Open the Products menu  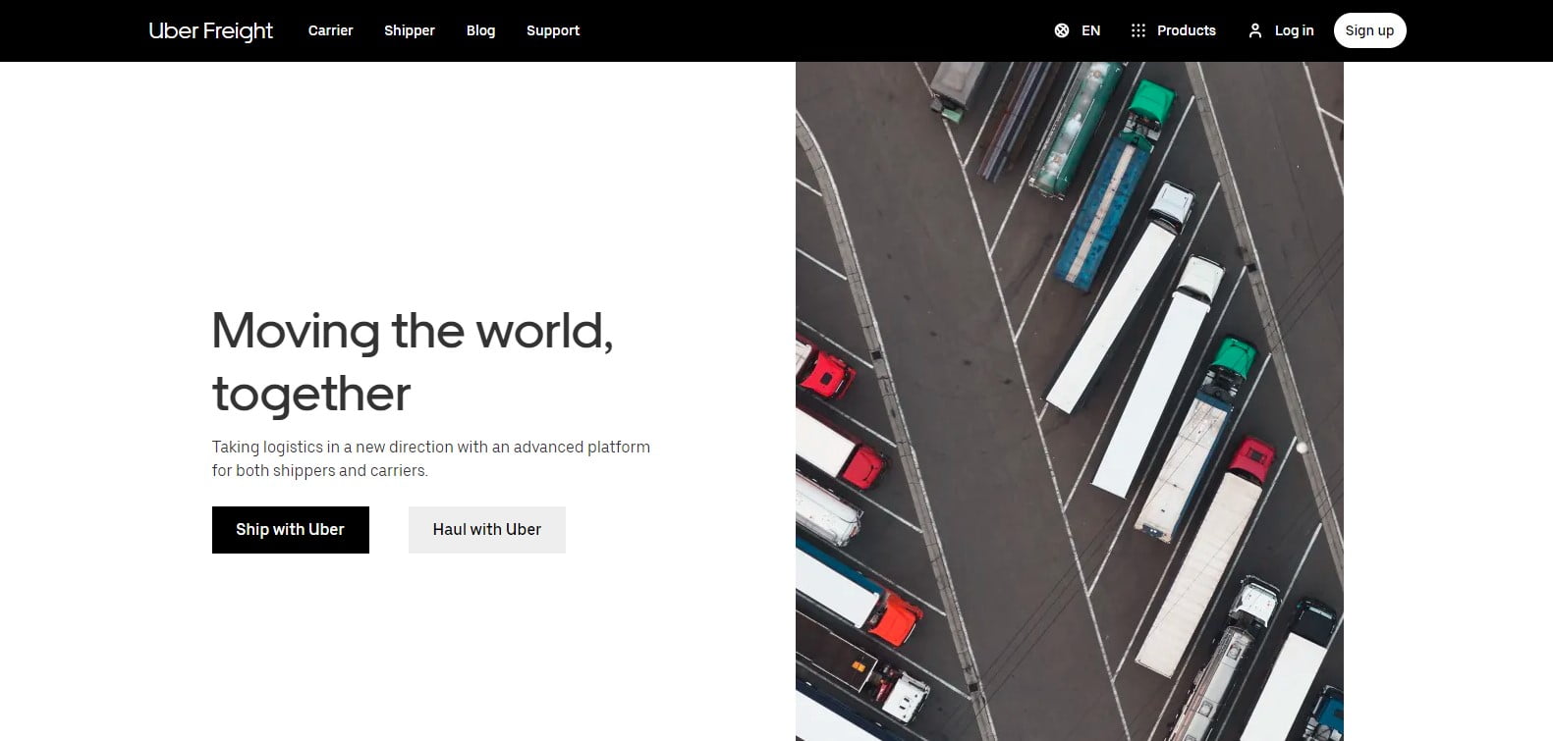[x=1186, y=30]
